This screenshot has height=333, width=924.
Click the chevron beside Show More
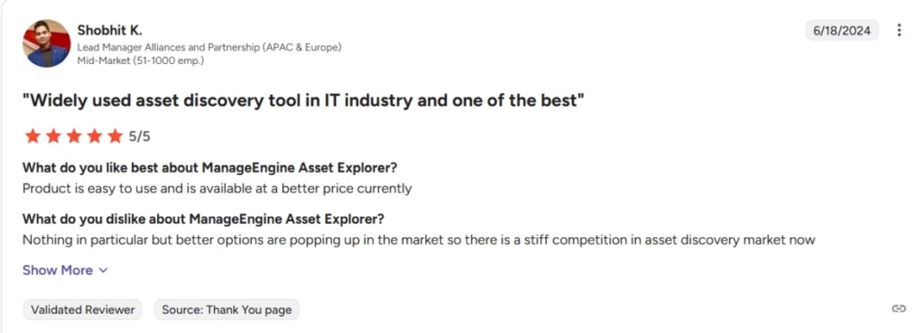tap(103, 271)
